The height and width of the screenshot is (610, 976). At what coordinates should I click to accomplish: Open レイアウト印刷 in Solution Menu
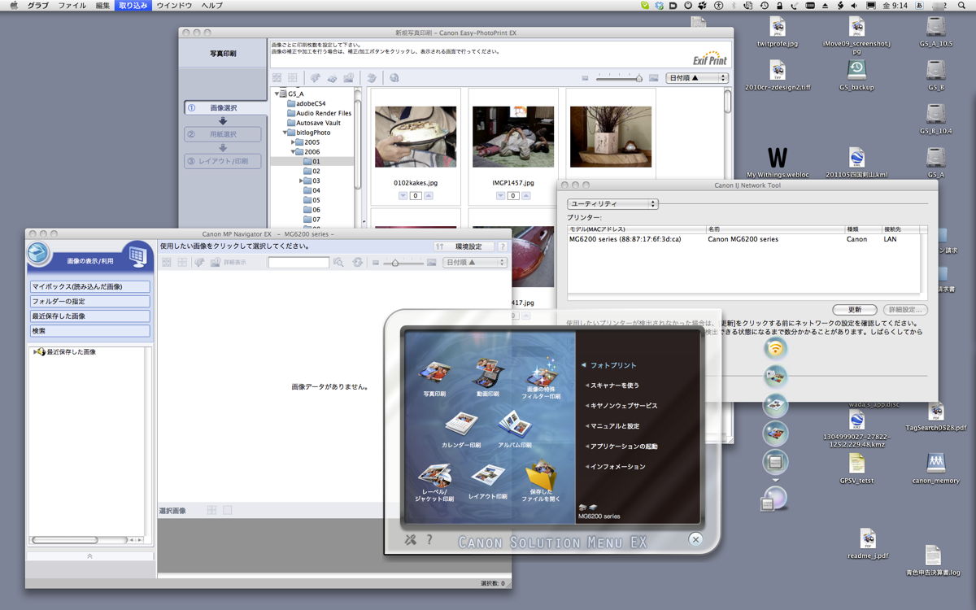488,482
